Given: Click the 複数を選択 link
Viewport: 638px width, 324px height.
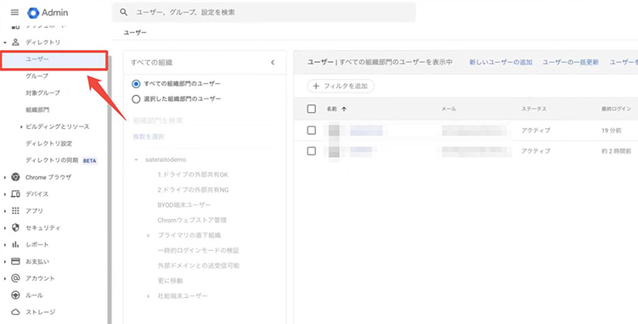Looking at the screenshot, I should [x=149, y=137].
